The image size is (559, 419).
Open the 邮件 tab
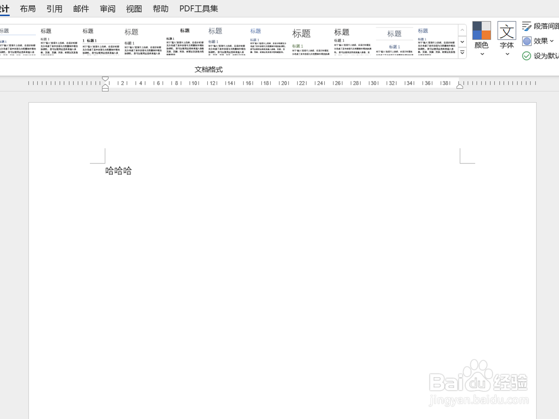point(81,8)
